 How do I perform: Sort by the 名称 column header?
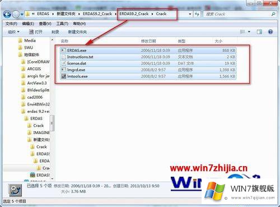point(64,41)
